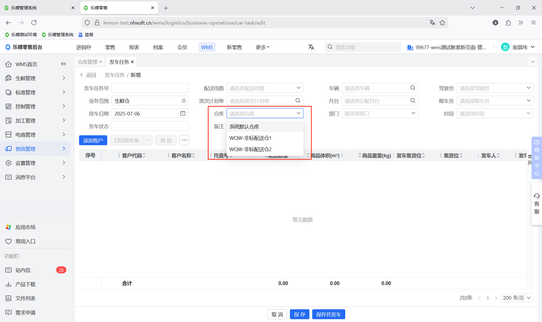This screenshot has height=322, width=542.
Task: Change the 200 条/页 page size
Action: pyautogui.click(x=517, y=298)
